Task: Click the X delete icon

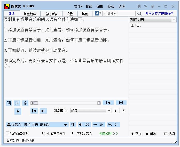Action: tap(147, 134)
